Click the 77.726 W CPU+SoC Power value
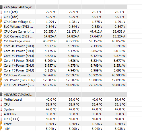The width and height of the screenshot is (142, 131). [96, 85]
